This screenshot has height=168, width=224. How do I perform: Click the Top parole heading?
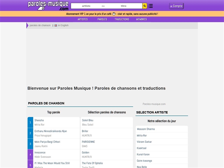click(x=54, y=112)
